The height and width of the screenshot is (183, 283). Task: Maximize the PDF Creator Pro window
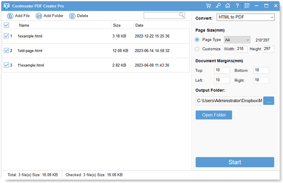click(x=266, y=6)
